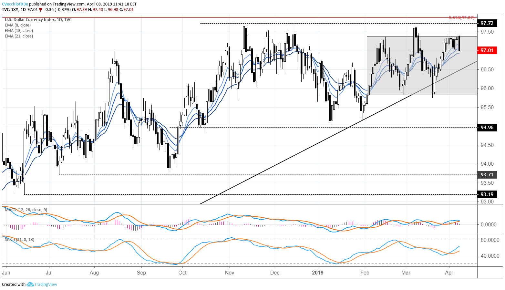The image size is (505, 290).
Task: Click the Jun label on time axis
Action: (x=6, y=273)
